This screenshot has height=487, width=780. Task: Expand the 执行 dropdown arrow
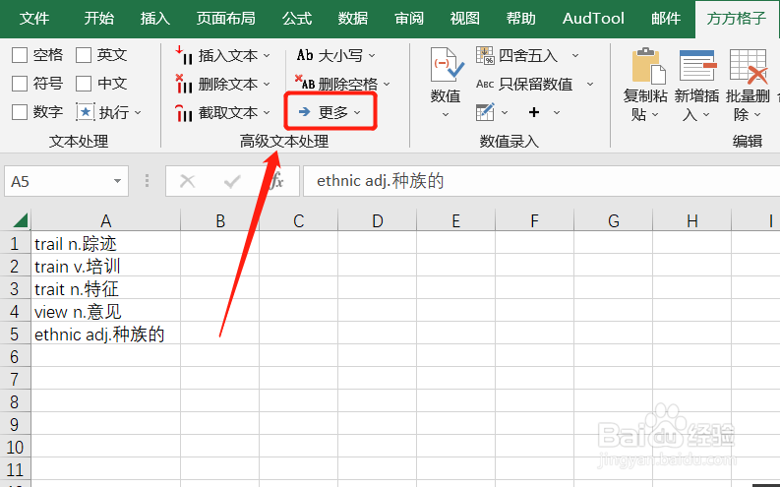pyautogui.click(x=138, y=113)
